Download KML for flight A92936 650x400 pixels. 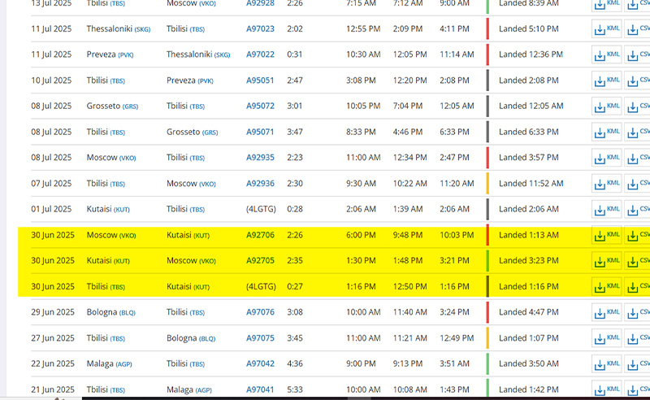(x=606, y=184)
